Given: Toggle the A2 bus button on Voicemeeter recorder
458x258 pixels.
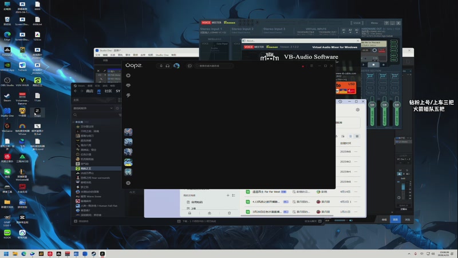Looking at the screenshot, I should click(x=394, y=46).
